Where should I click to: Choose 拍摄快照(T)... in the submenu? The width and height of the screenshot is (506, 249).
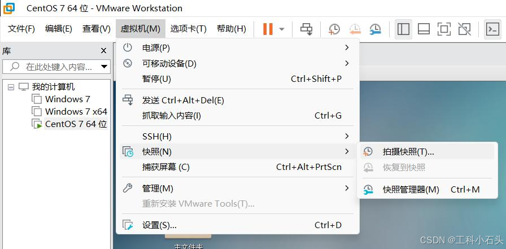pyautogui.click(x=428, y=151)
